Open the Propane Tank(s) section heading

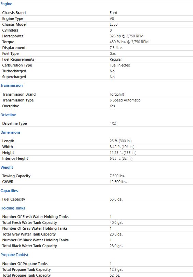(x=14, y=255)
